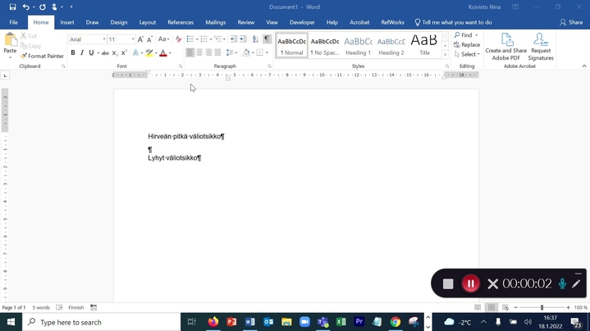The height and width of the screenshot is (331, 590).
Task: Toggle show/hide paragraph marks
Action: (267, 39)
